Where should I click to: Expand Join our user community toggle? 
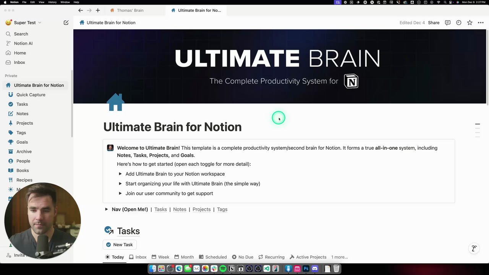[120, 193]
